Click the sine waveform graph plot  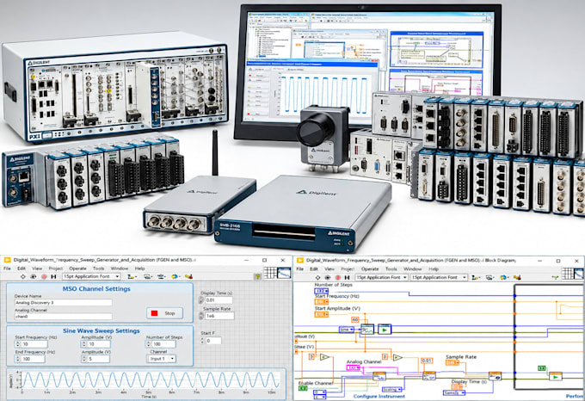click(151, 379)
